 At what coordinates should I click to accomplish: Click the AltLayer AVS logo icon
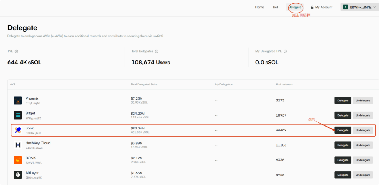18,175
